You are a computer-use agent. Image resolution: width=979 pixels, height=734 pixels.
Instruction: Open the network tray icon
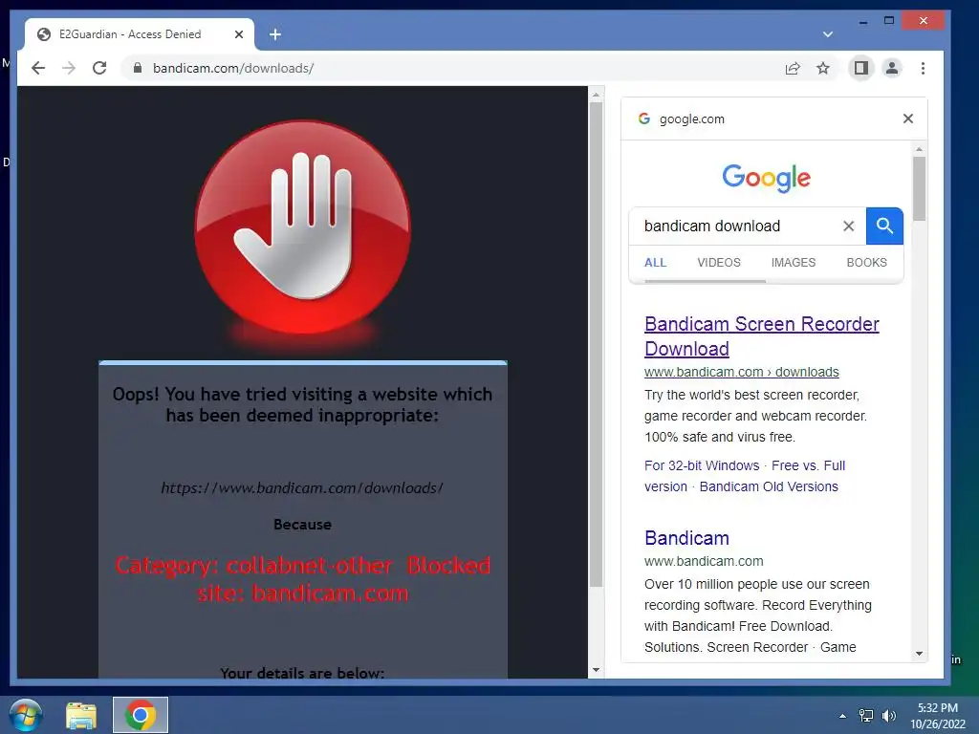[866, 716]
